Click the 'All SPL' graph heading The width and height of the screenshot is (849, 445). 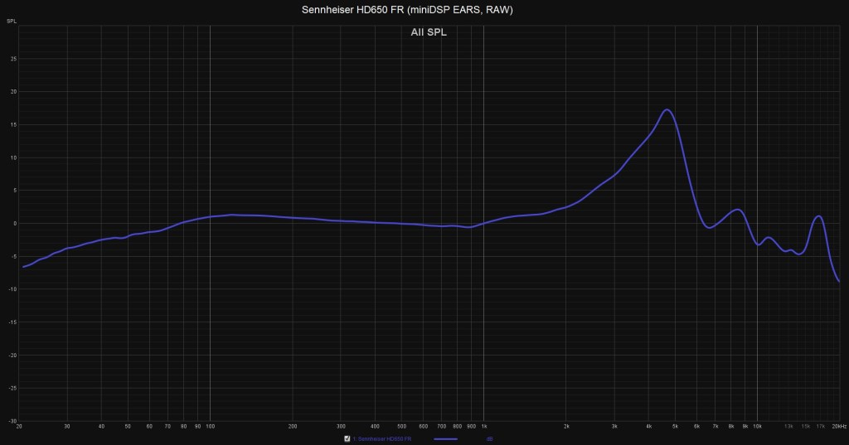click(x=428, y=33)
